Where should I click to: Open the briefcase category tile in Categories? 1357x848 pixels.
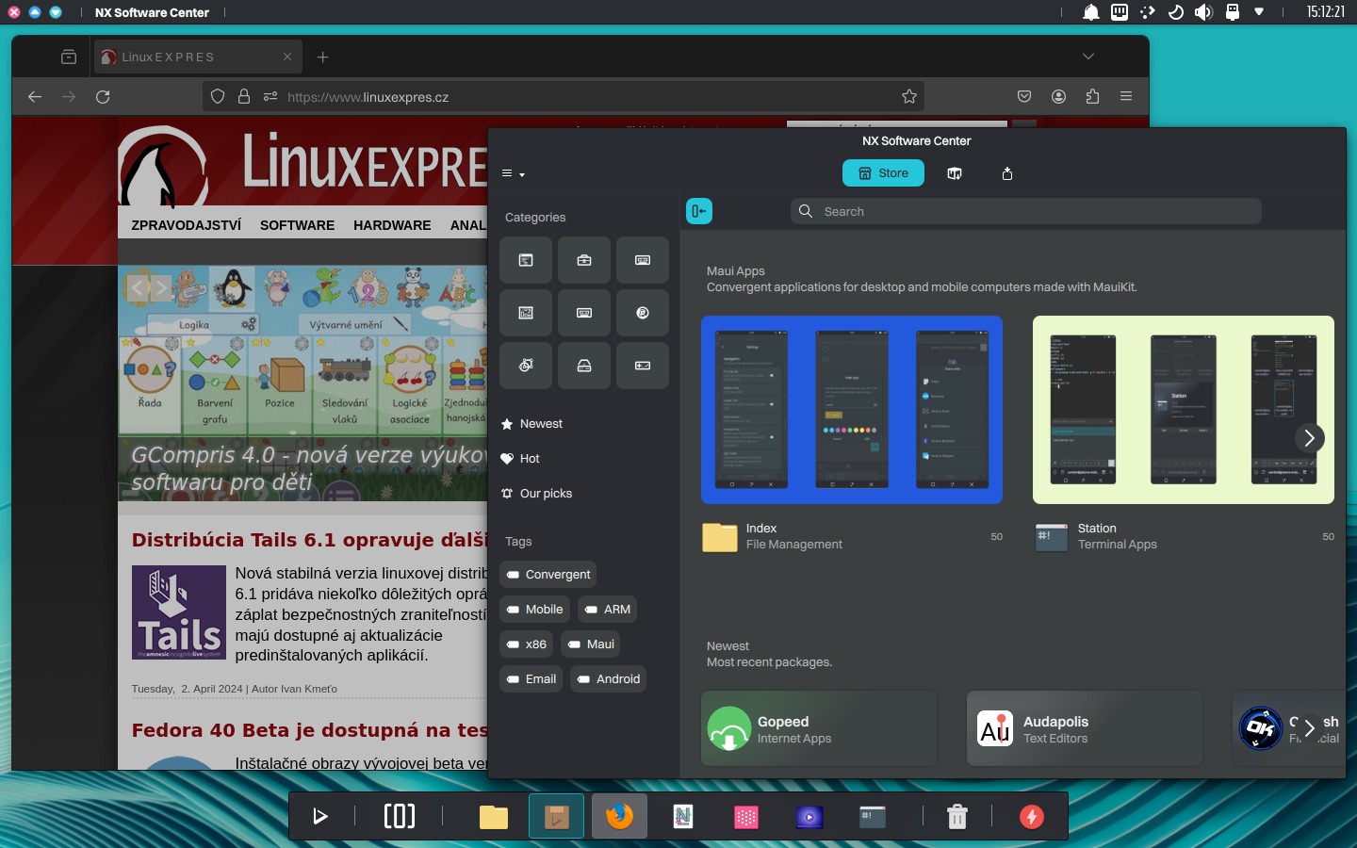click(x=584, y=260)
